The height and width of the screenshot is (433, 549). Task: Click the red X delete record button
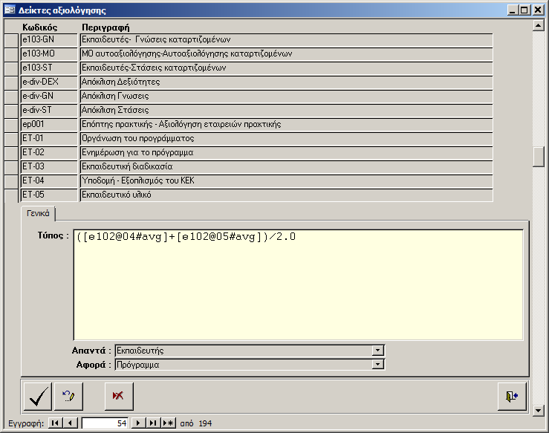coord(118,396)
